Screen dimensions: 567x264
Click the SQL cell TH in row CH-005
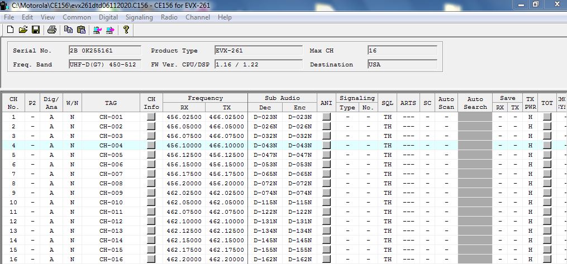[x=388, y=155]
